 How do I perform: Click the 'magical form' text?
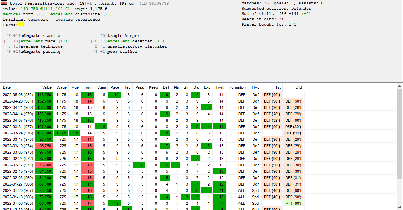click(18, 14)
